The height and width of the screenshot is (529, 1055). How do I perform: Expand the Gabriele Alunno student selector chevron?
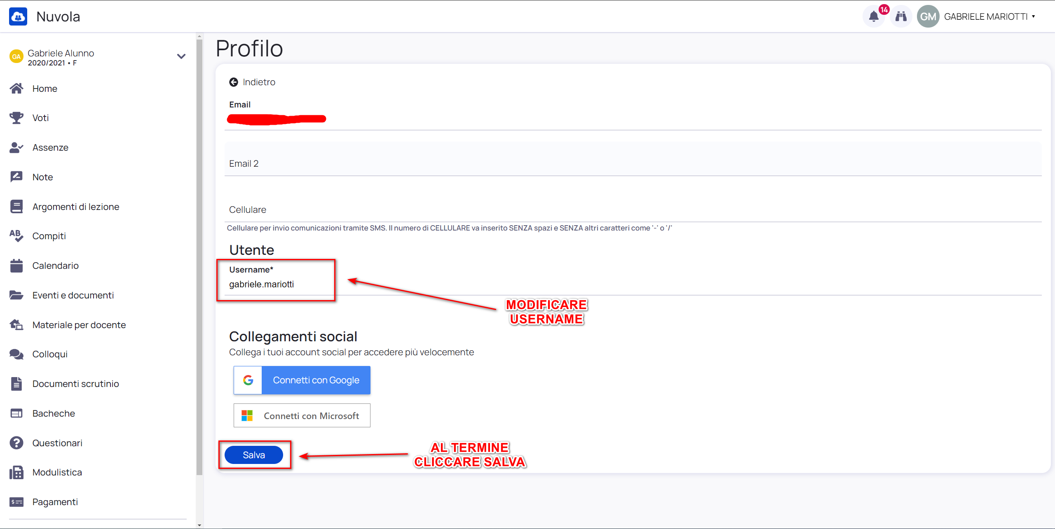[x=181, y=56]
